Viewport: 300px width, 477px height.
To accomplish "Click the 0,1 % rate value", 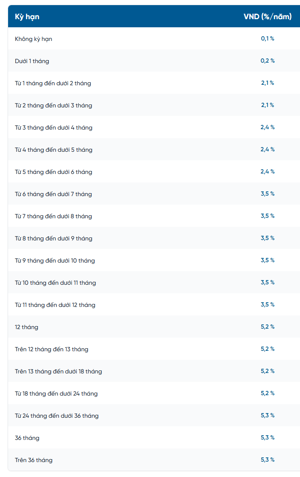I will pyautogui.click(x=268, y=39).
